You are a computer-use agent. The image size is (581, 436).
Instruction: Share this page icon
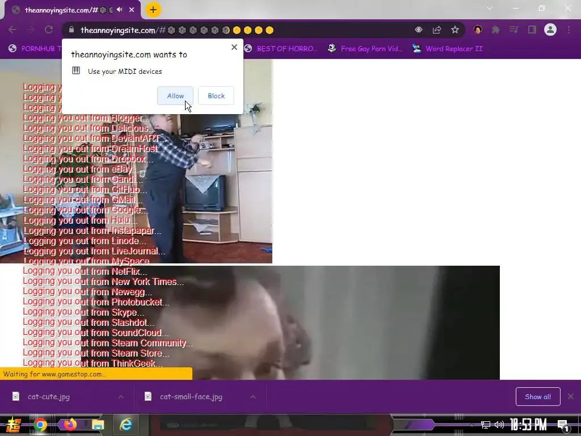437,30
